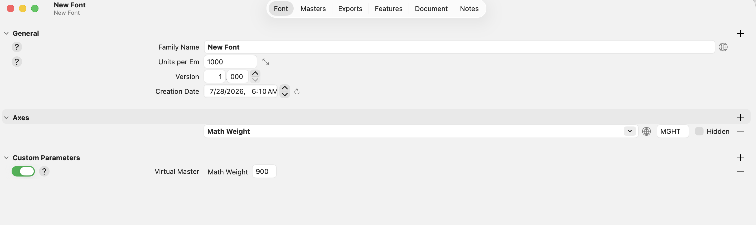
Task: Add a custom parameter with plus icon
Action: [x=740, y=158]
